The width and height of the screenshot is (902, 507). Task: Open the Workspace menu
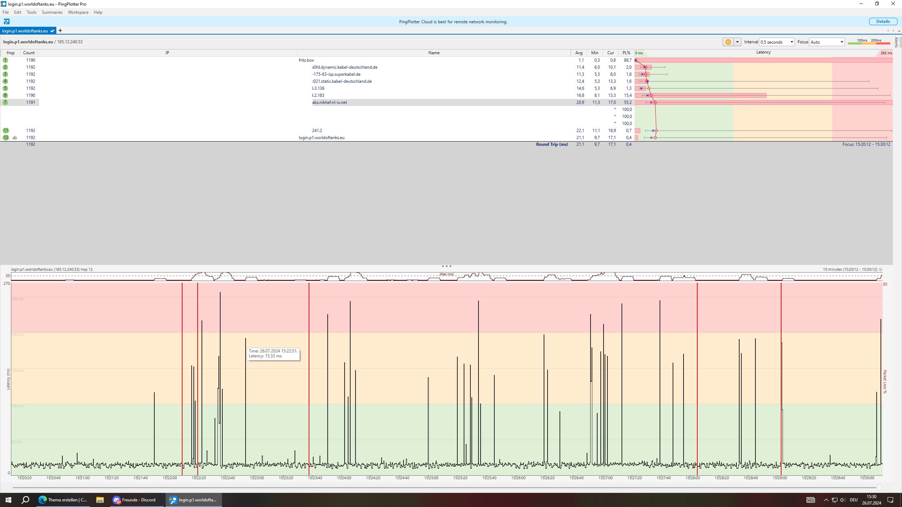click(x=78, y=12)
